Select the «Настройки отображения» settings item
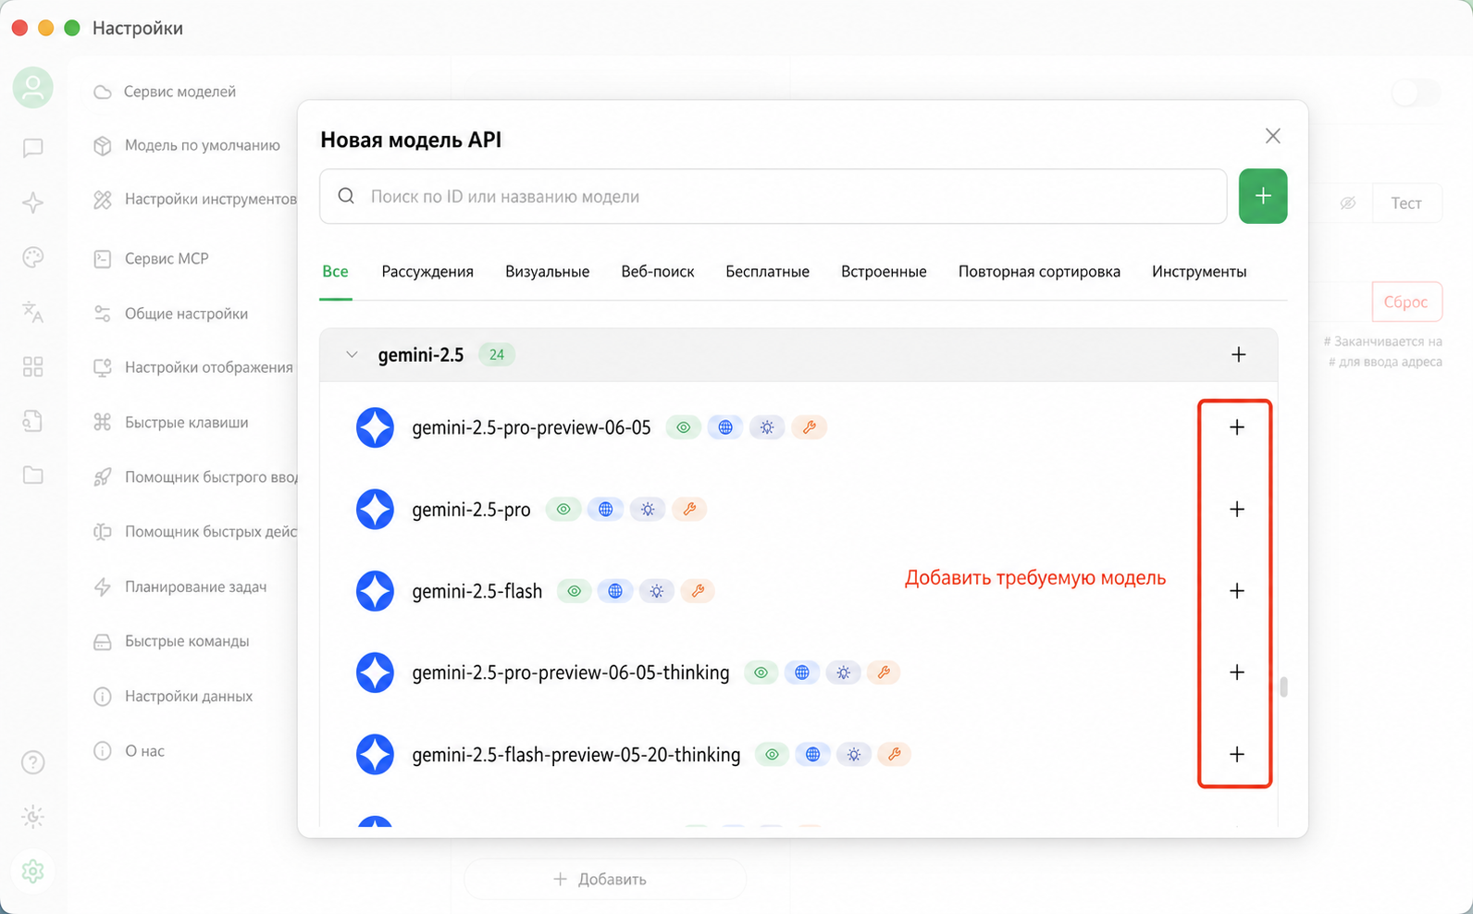 point(193,367)
